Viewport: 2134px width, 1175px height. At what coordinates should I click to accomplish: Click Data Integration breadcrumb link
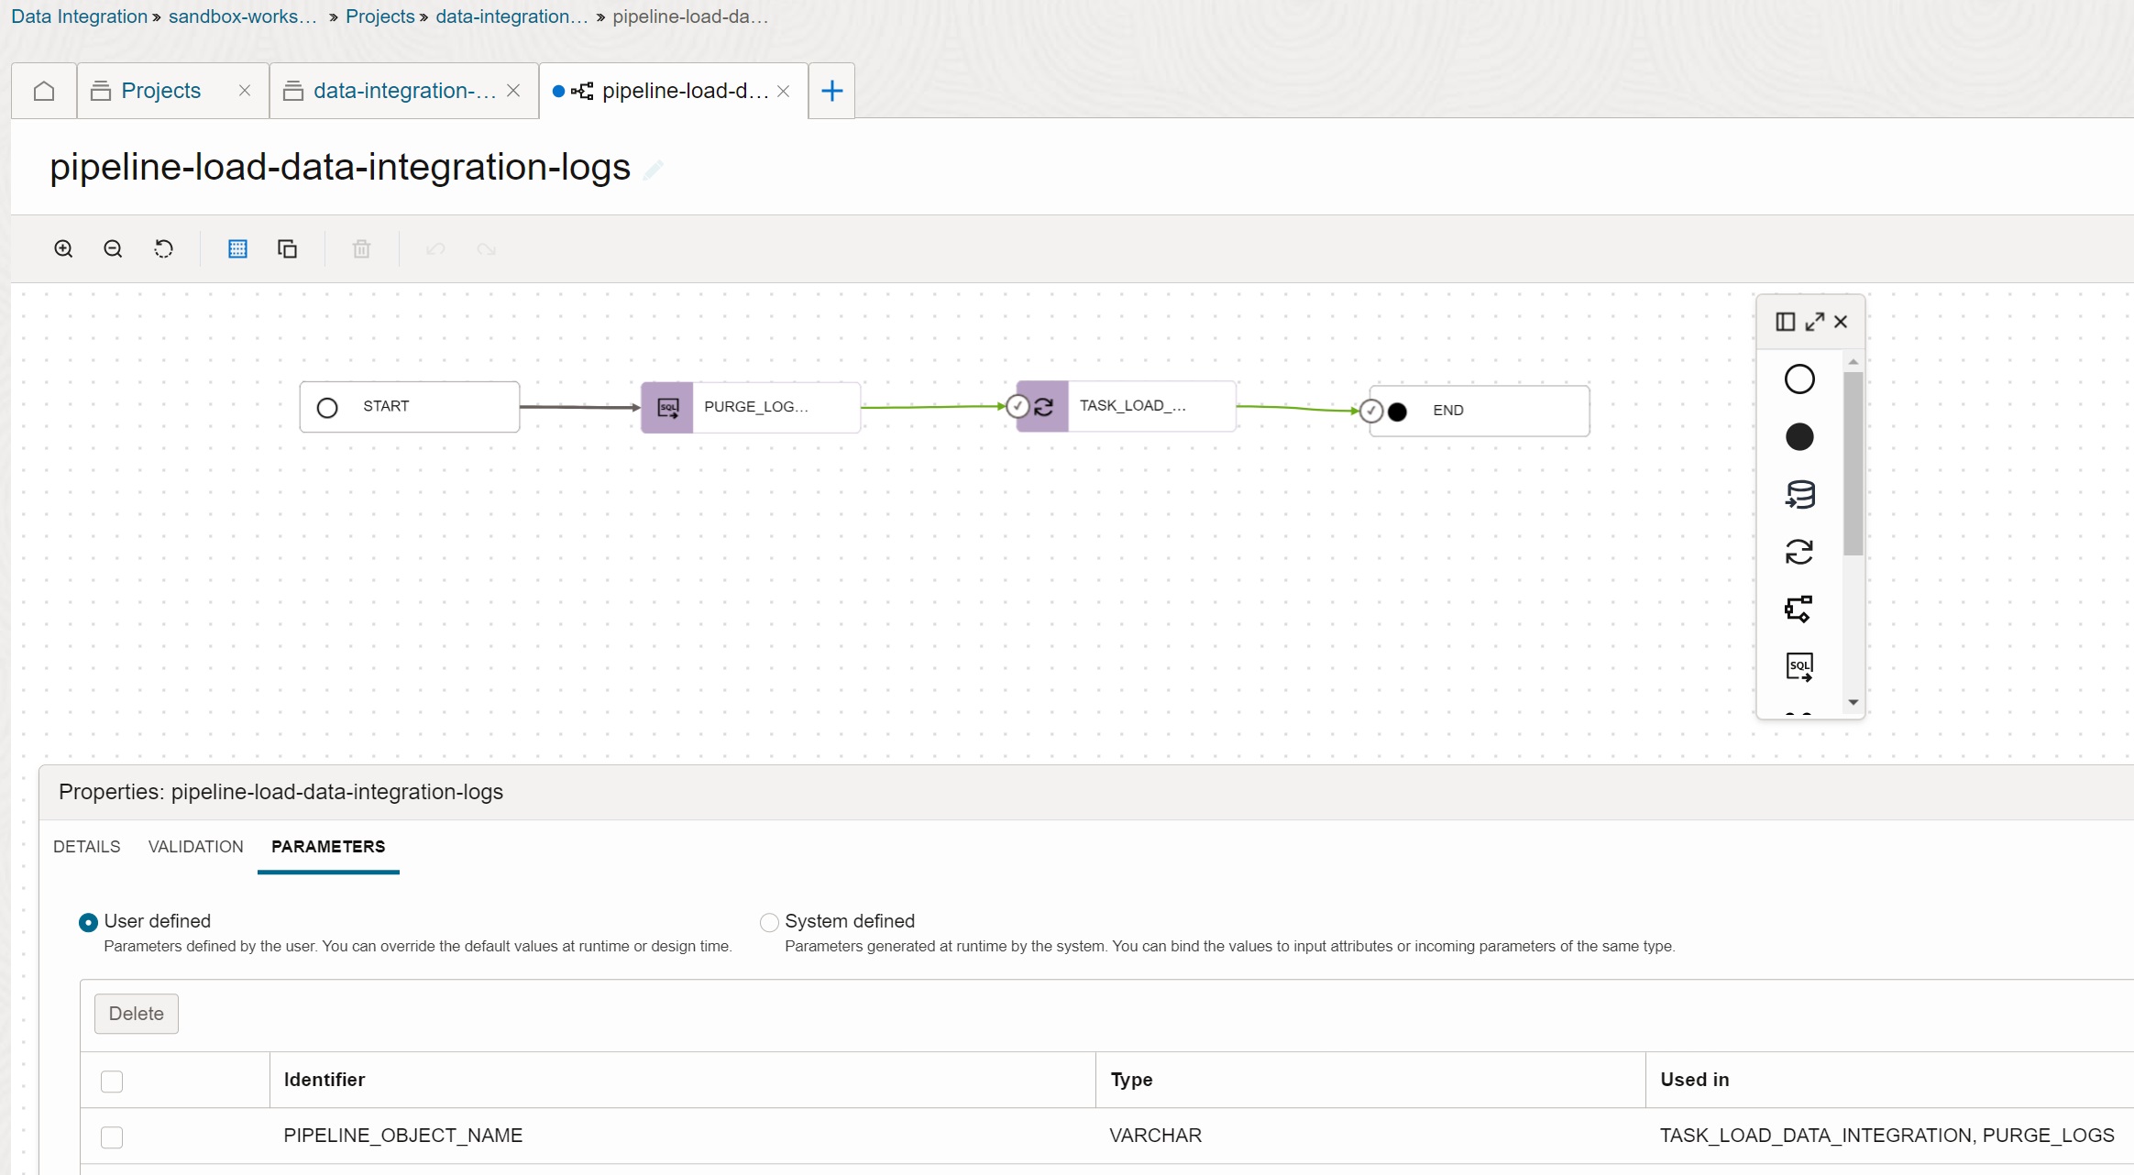(79, 16)
